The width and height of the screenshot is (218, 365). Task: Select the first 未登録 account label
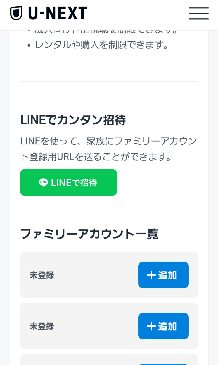(42, 275)
